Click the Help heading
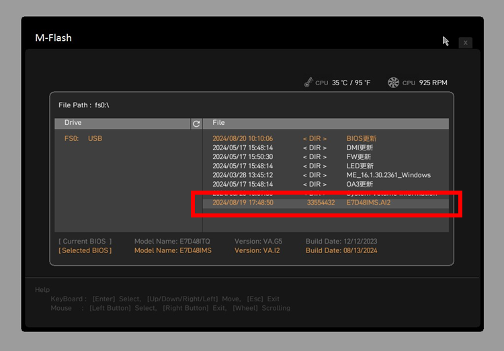This screenshot has width=504, height=351. (42, 290)
